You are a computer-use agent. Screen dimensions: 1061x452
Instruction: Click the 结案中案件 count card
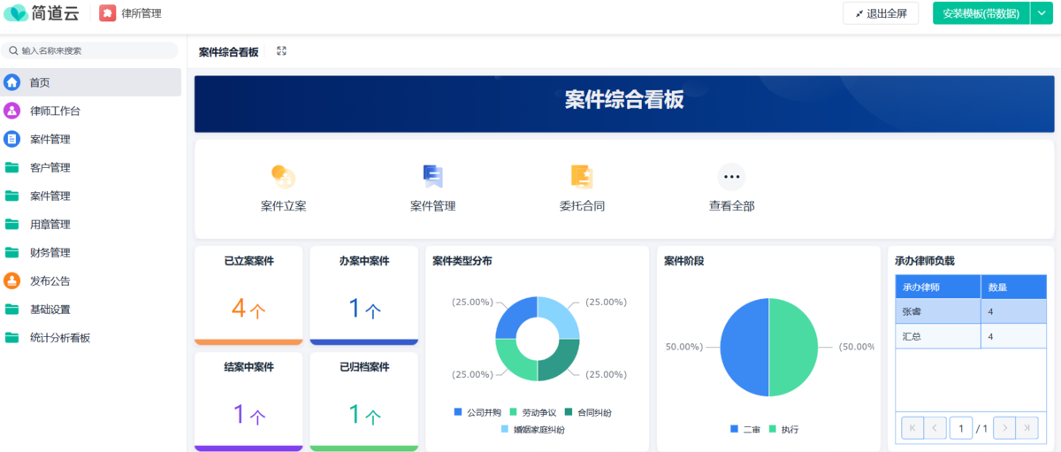coord(248,402)
